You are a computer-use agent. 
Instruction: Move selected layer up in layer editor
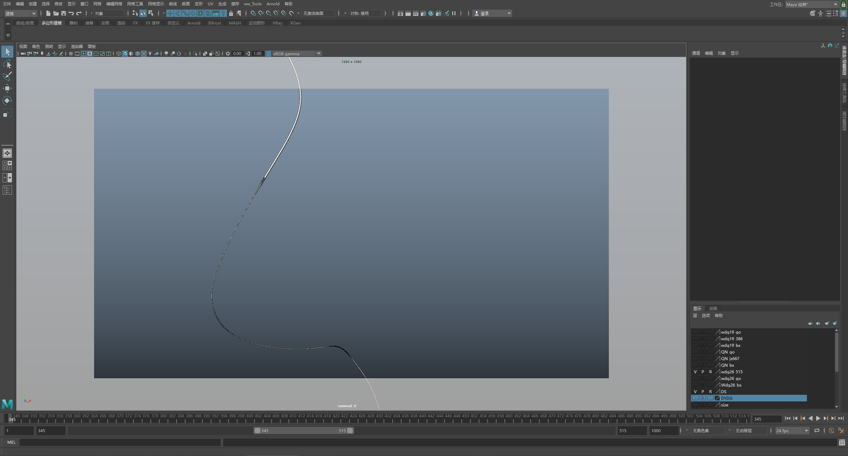click(810, 323)
